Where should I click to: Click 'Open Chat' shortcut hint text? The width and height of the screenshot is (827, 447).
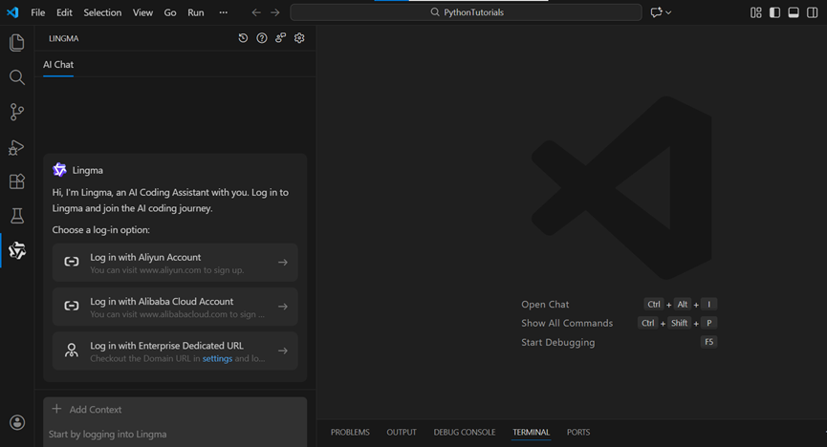545,304
